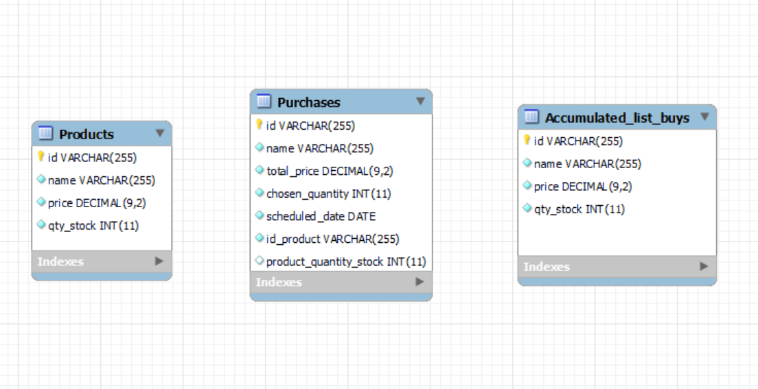Screen dimensions: 758x389
Task: Select 'name VARCHAR(255)' in Purchases table
Action: (320, 148)
